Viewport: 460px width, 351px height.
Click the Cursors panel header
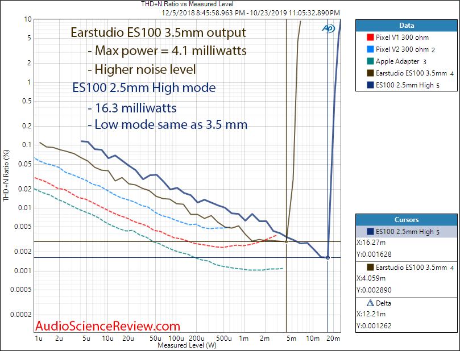pyautogui.click(x=407, y=220)
